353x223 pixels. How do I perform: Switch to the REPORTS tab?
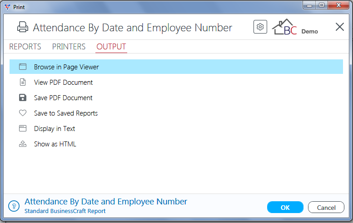pyautogui.click(x=25, y=47)
